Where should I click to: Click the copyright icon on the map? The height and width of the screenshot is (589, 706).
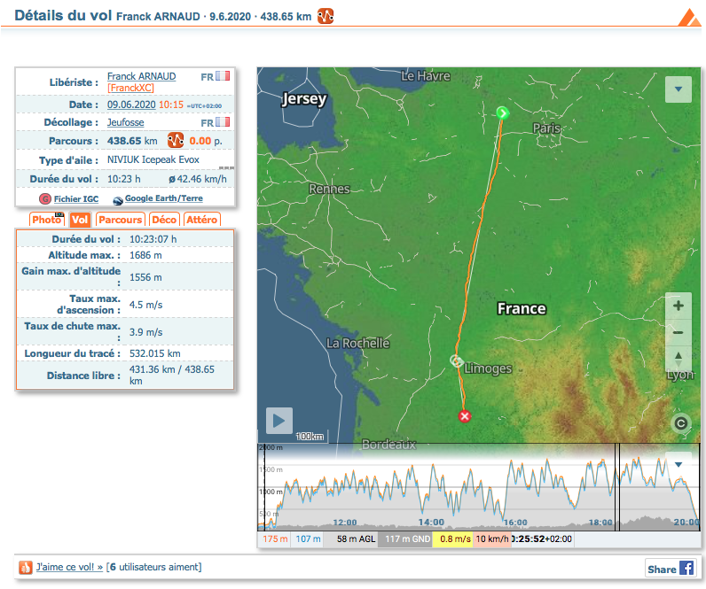tap(680, 422)
